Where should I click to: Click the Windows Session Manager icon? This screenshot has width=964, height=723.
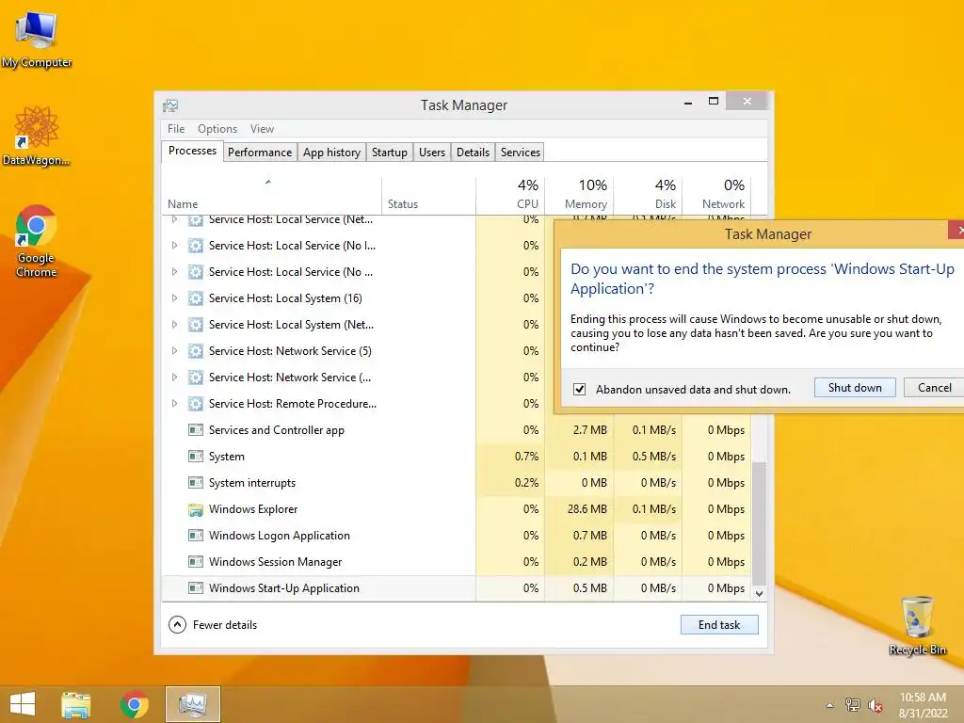196,562
